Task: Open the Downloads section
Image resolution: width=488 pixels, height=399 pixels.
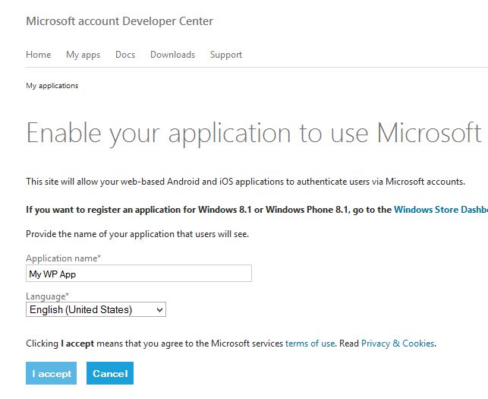Action: point(172,55)
